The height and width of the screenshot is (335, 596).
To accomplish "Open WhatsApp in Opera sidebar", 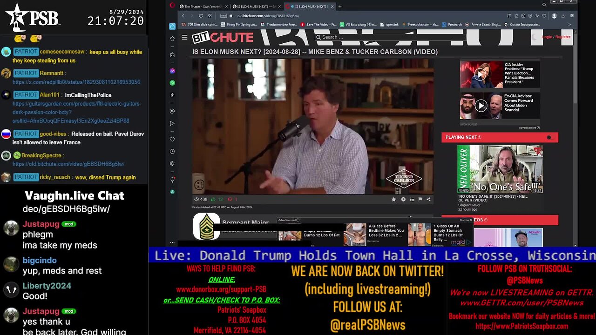I will point(172,83).
